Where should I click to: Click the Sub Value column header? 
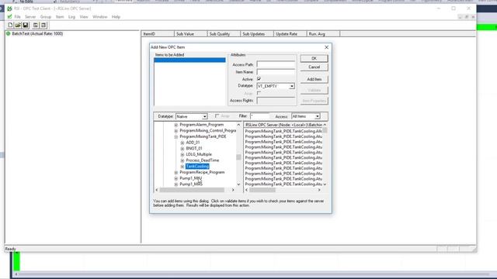pyautogui.click(x=191, y=34)
